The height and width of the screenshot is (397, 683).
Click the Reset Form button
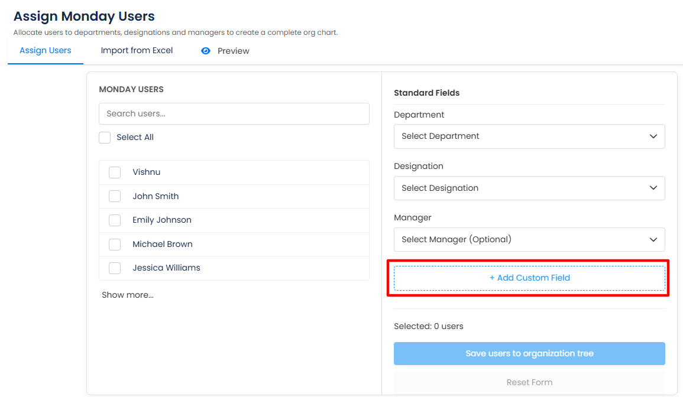529,382
